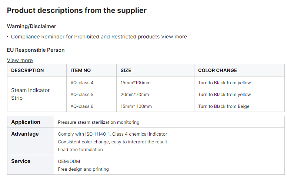
Task: Open View more under EU Responsible Person
Action: [20, 60]
